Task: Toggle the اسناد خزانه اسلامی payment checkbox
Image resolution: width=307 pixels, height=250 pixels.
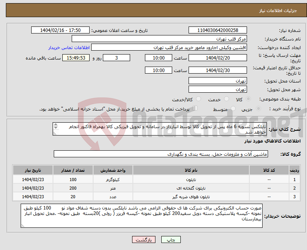Action: coord(195,108)
